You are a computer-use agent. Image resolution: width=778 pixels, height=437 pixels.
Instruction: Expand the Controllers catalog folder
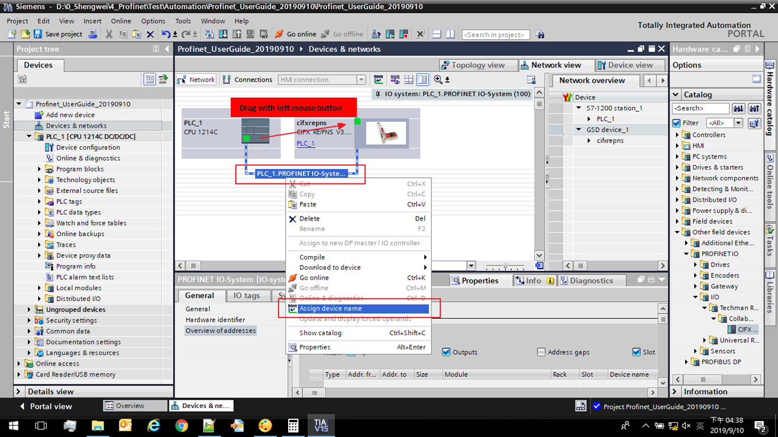pos(677,135)
